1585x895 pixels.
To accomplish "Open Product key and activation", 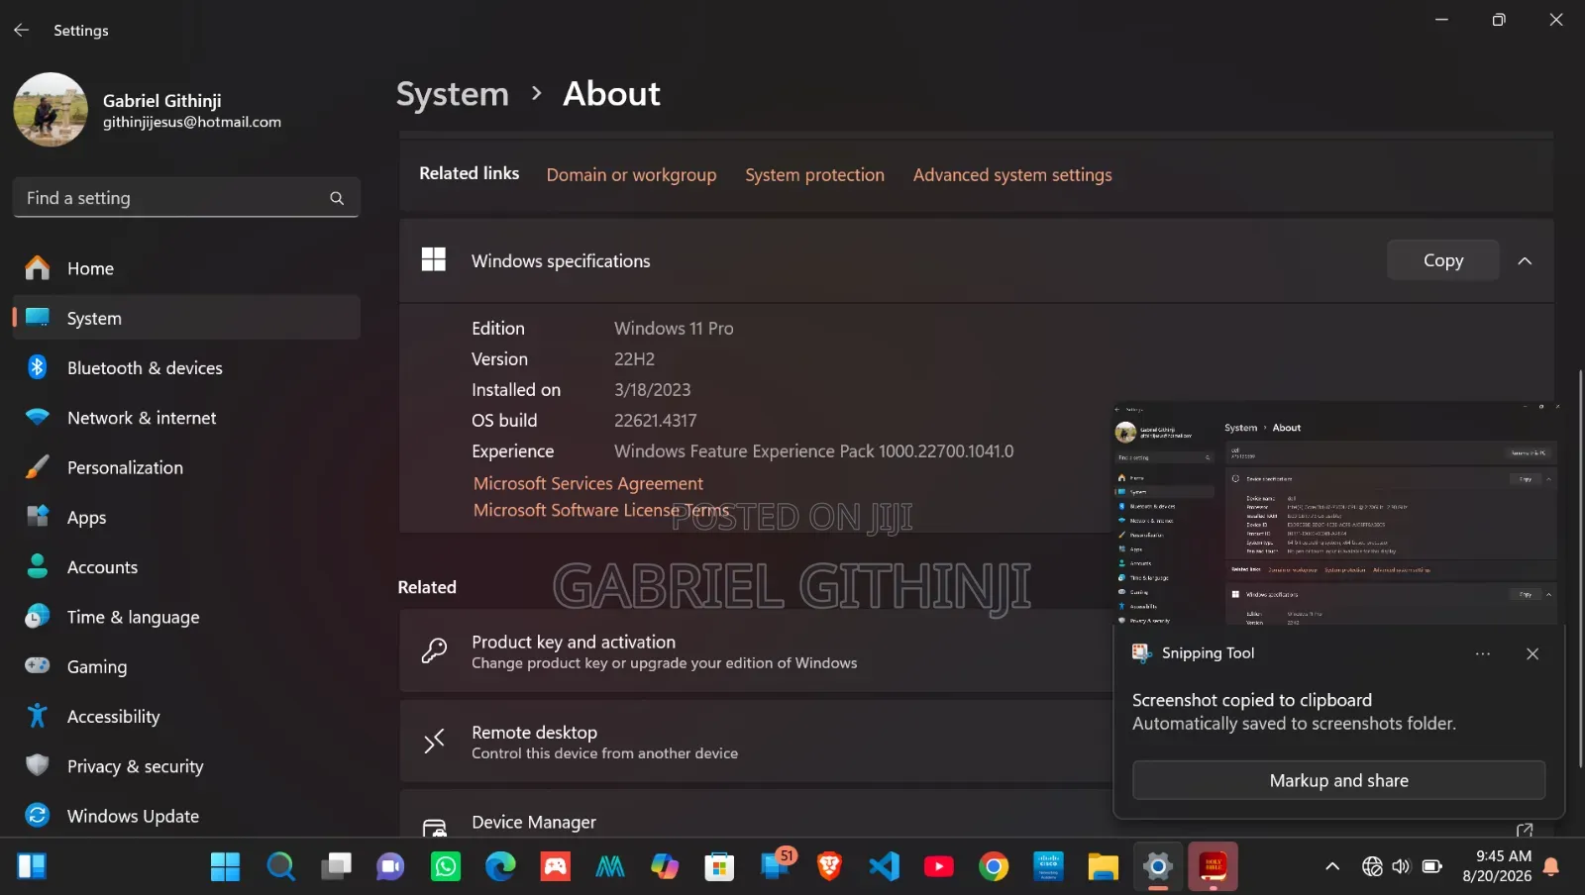I will [x=756, y=651].
